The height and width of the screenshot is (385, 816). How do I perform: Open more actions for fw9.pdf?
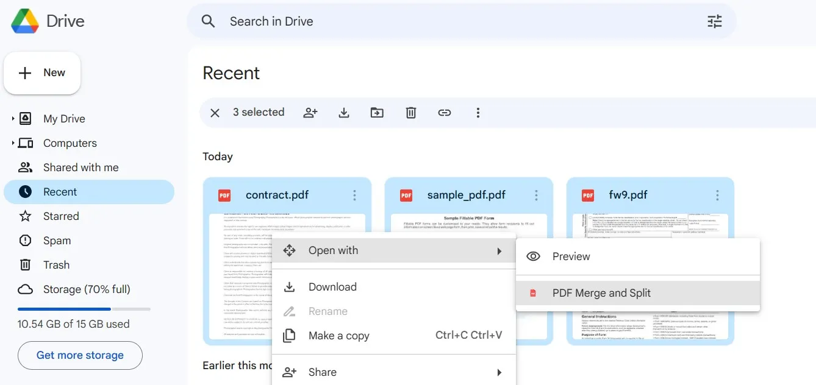[717, 195]
